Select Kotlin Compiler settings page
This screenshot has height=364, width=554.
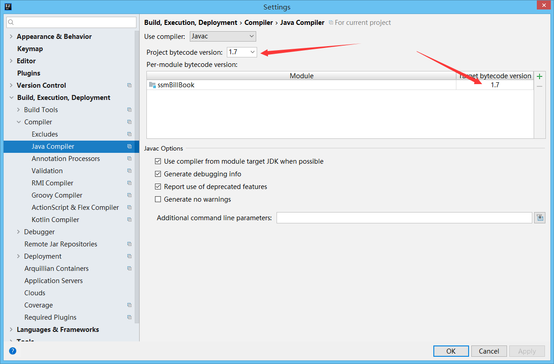click(55, 220)
